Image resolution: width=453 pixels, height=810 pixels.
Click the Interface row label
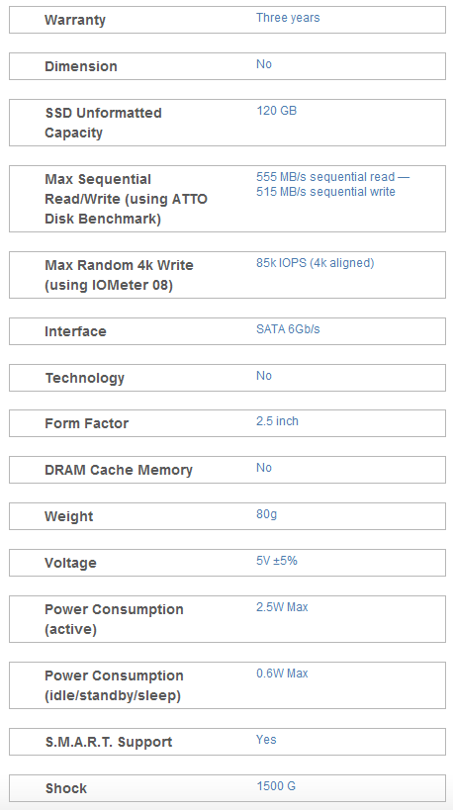[75, 331]
